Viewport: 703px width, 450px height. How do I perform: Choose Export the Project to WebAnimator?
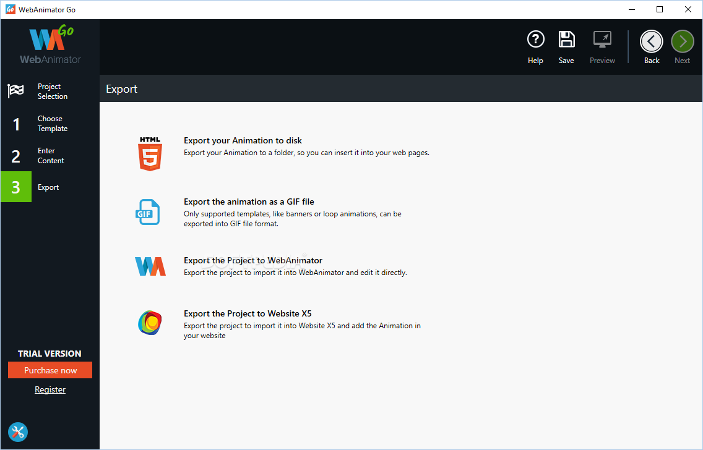click(253, 261)
